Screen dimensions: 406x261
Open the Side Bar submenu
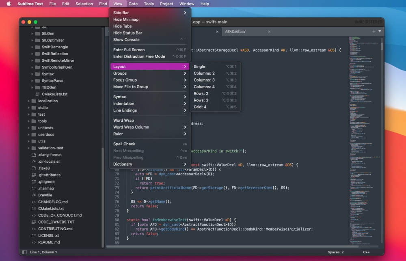(150, 13)
